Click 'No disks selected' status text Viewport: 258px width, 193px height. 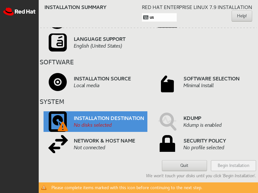point(93,125)
